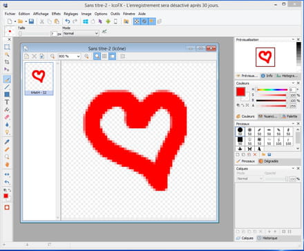Click the new blank document icon

(10, 21)
